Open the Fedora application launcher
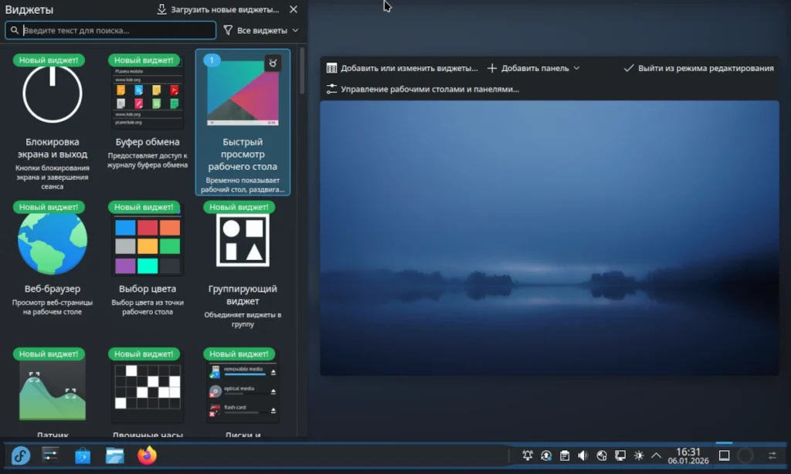791x474 pixels. 21,455
